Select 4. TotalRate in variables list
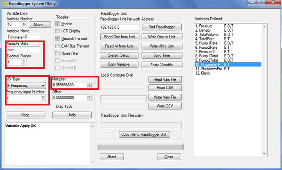Viewport: 282px width, 170px height. pos(228,39)
